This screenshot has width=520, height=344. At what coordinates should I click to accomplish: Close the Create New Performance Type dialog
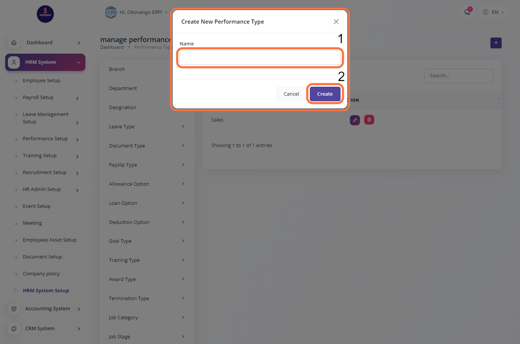(x=336, y=22)
